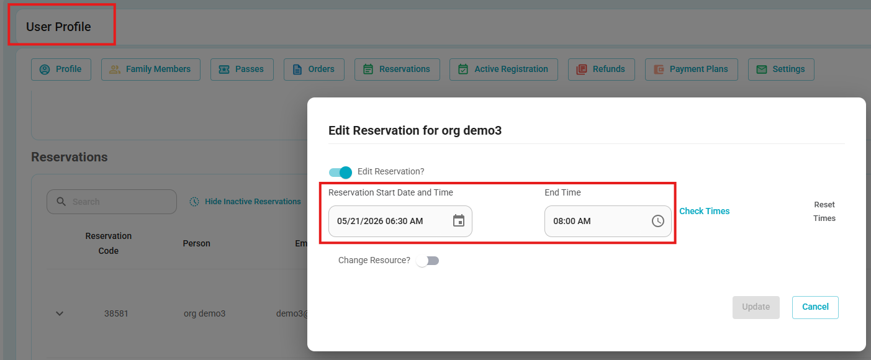This screenshot has width=871, height=360.
Task: Click the Refunds icon
Action: pyautogui.click(x=582, y=69)
